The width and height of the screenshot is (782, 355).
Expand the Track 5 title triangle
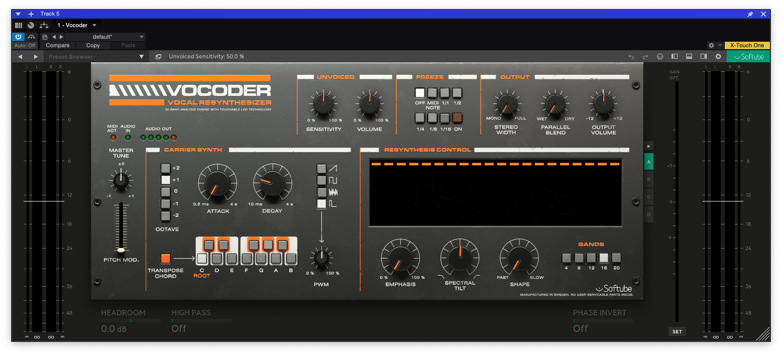[18, 14]
